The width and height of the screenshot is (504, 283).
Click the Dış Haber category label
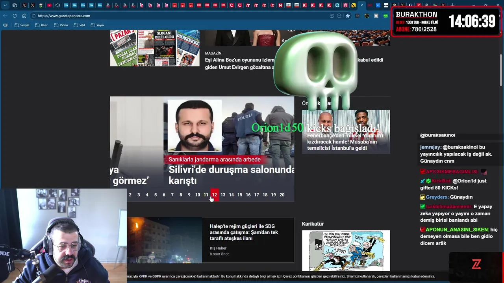coord(218,248)
